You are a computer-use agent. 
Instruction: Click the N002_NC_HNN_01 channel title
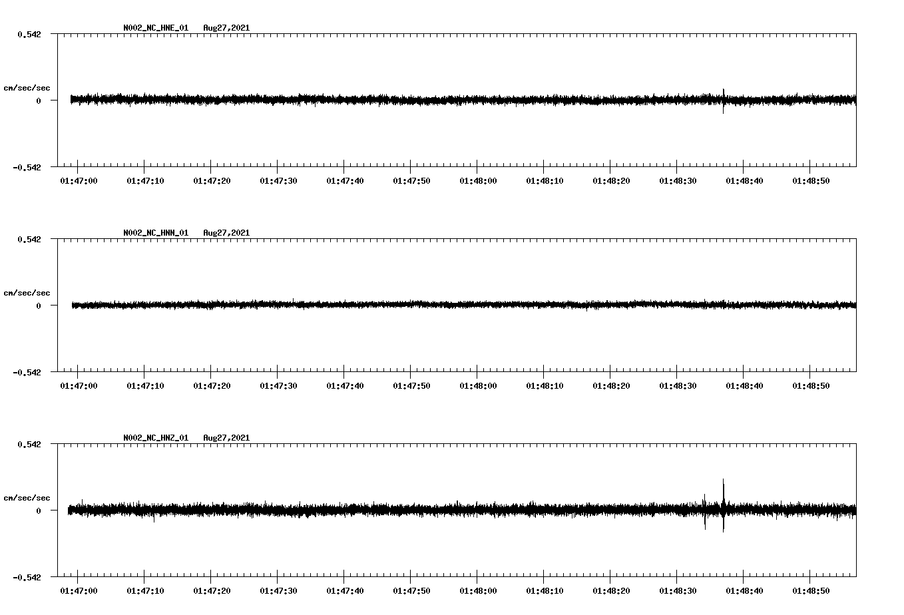(156, 233)
